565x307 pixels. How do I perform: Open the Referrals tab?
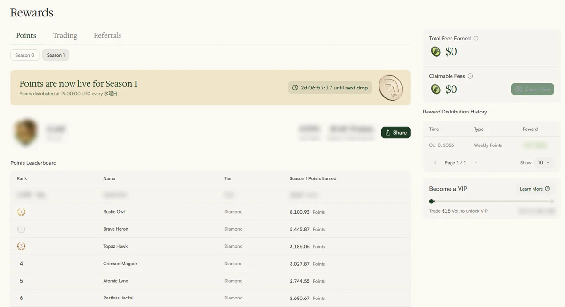(108, 35)
